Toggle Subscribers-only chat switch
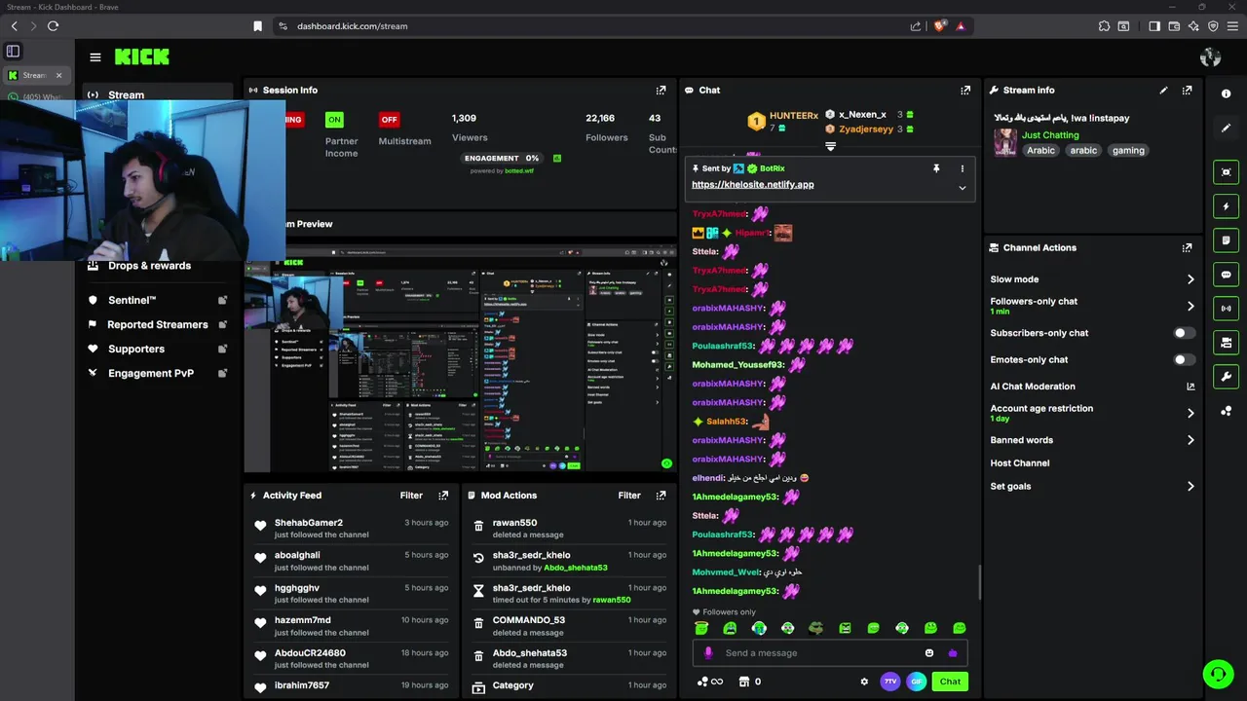 point(1184,333)
